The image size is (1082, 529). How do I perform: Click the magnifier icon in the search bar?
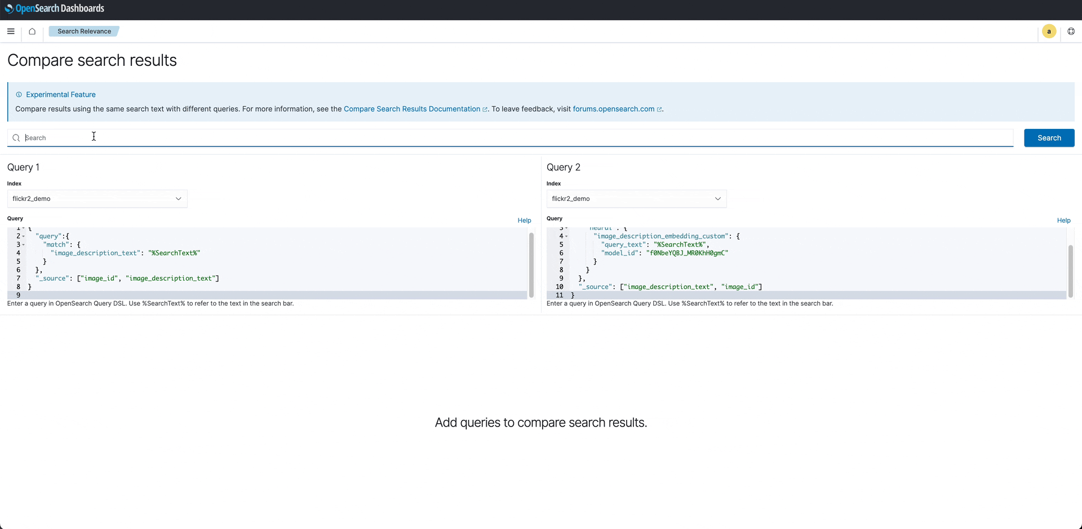tap(16, 137)
